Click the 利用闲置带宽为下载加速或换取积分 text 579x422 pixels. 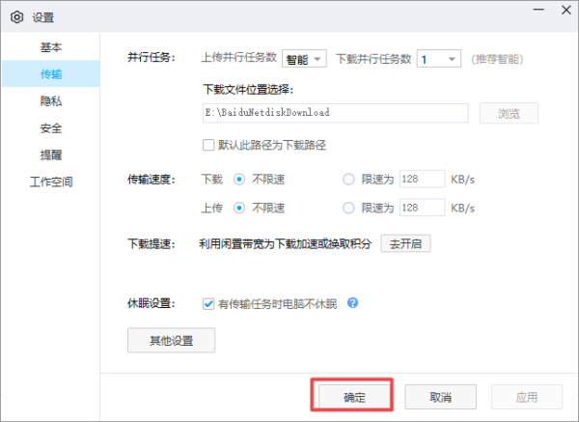pos(285,243)
